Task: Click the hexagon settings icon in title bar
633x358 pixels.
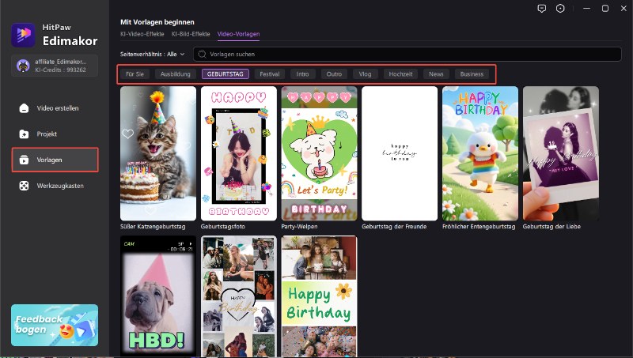Action: [x=561, y=8]
